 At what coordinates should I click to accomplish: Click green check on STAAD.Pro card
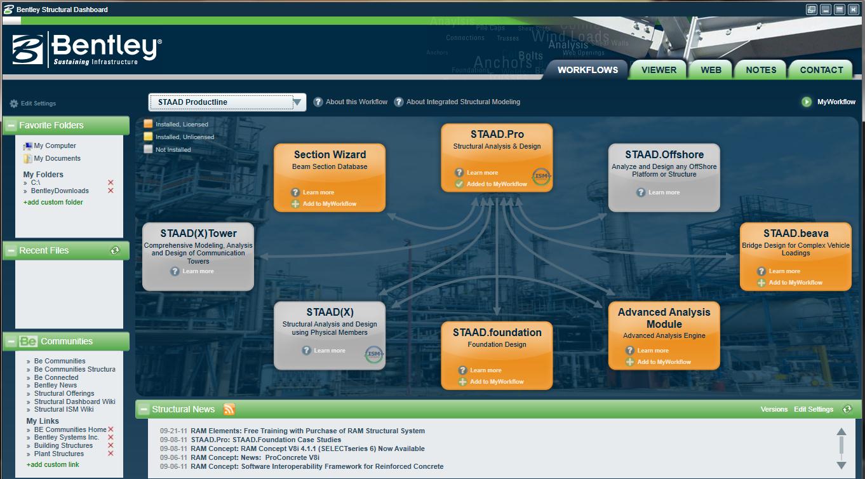(x=459, y=184)
